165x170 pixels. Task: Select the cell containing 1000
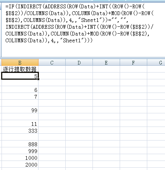coord(20,158)
